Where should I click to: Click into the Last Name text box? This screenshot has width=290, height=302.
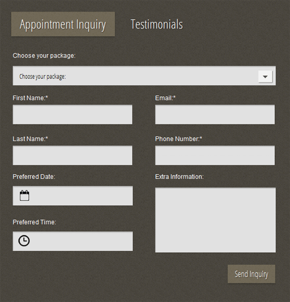tap(72, 155)
